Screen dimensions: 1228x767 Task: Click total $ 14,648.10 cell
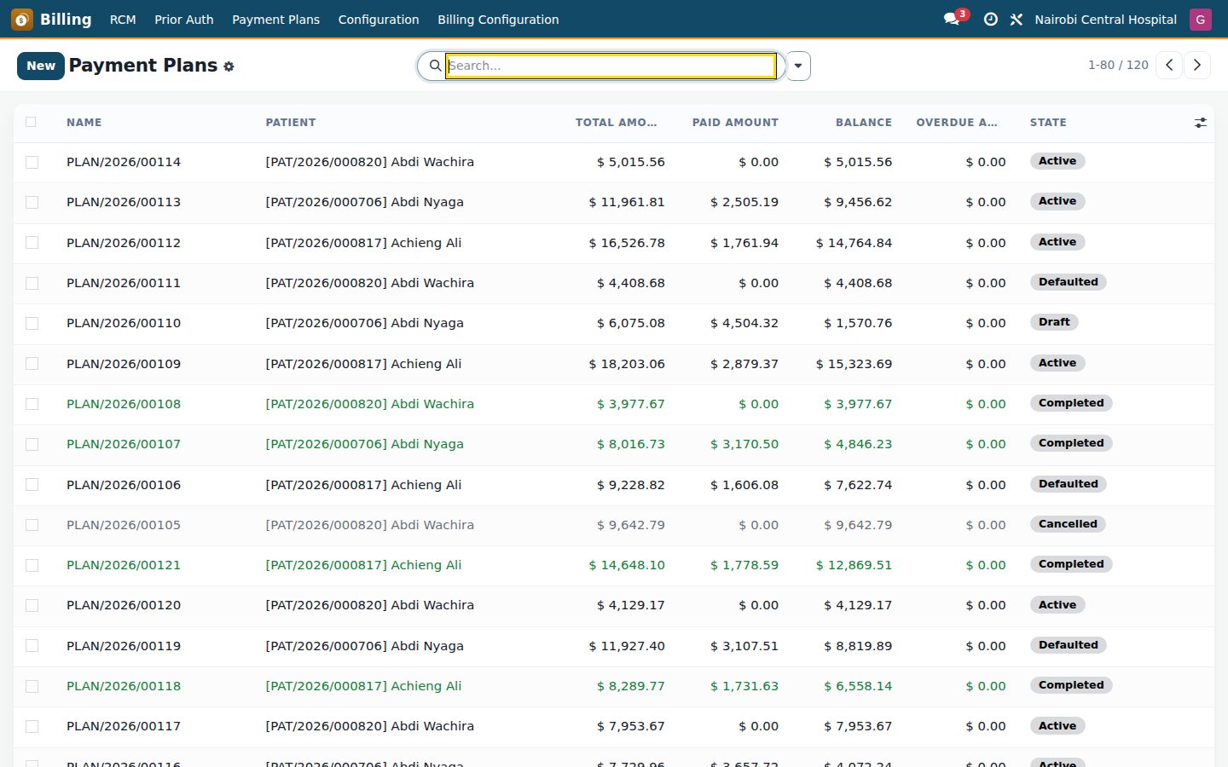coord(627,565)
